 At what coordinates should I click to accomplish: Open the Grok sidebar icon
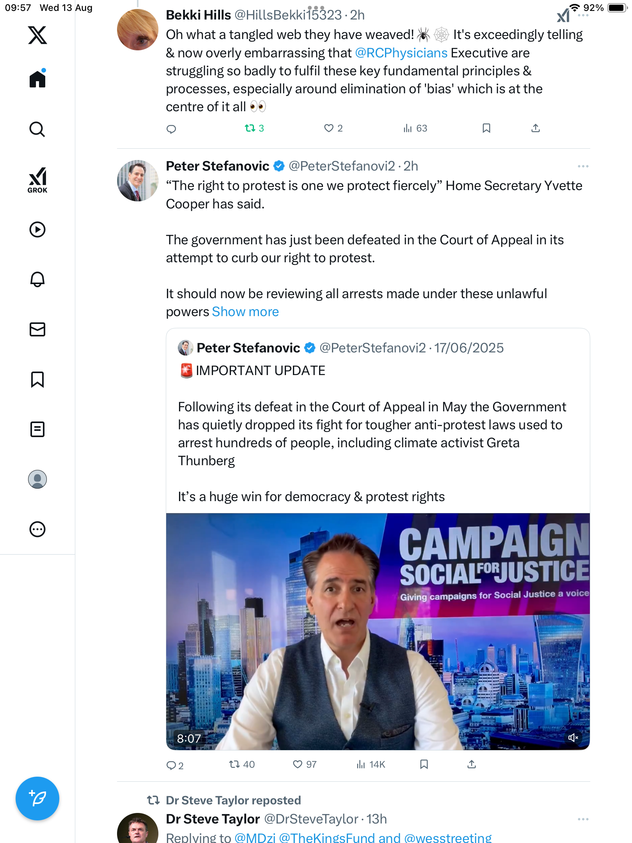click(x=37, y=180)
